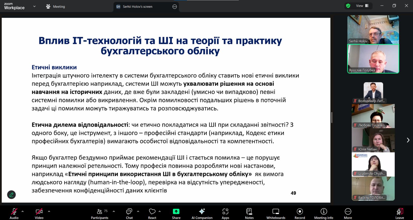Open the More options menu
This screenshot has width=413, height=220.
(x=348, y=214)
